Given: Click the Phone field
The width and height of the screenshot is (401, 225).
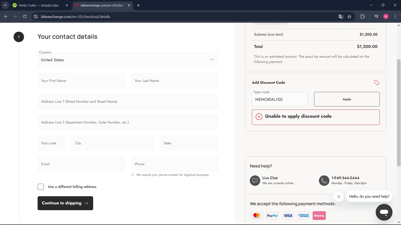Looking at the screenshot, I should (175, 164).
